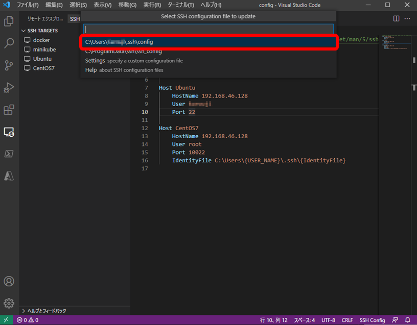Open the ヘルプ(H) menu

pyautogui.click(x=211, y=5)
